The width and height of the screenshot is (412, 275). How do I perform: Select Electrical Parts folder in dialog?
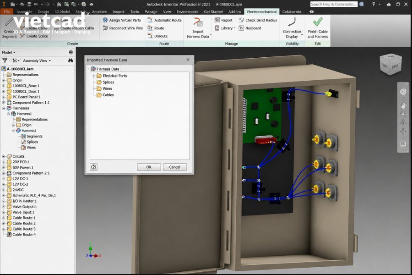[112, 76]
